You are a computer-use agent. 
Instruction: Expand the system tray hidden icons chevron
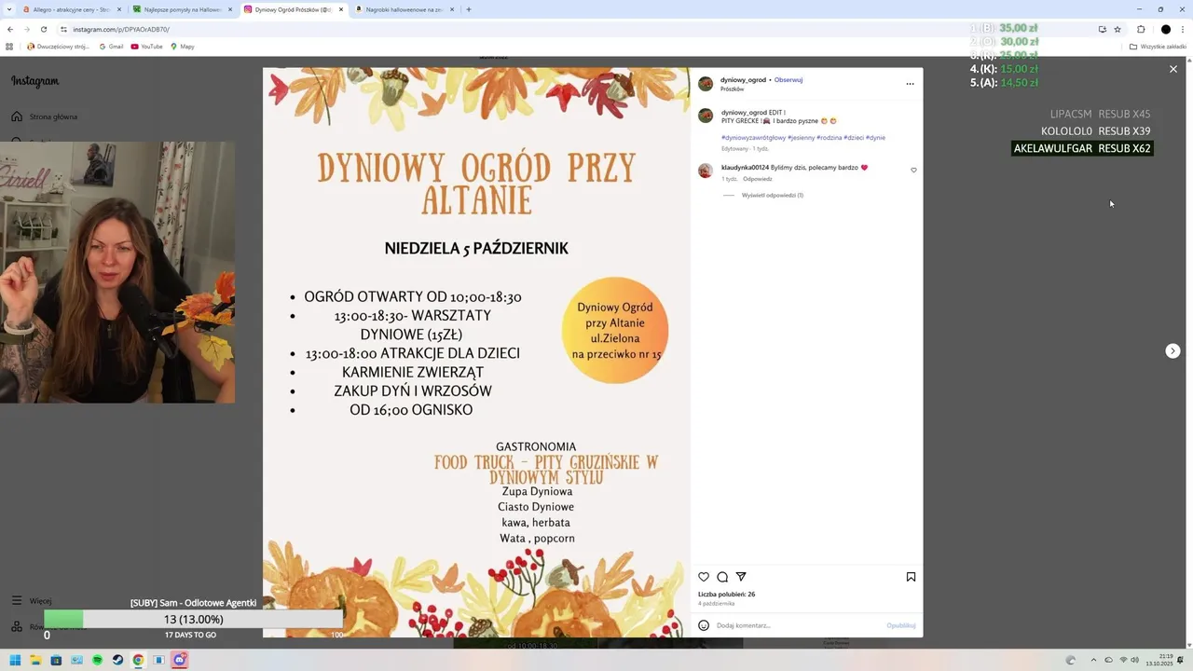tap(1093, 660)
